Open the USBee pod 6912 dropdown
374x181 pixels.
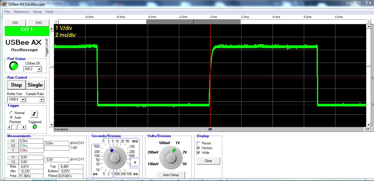39,69
